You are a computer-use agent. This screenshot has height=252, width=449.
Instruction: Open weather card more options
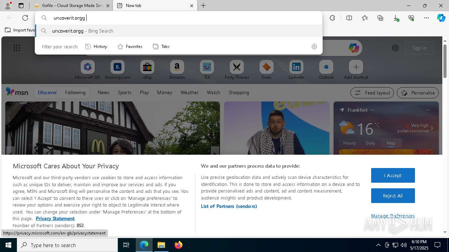[428, 110]
